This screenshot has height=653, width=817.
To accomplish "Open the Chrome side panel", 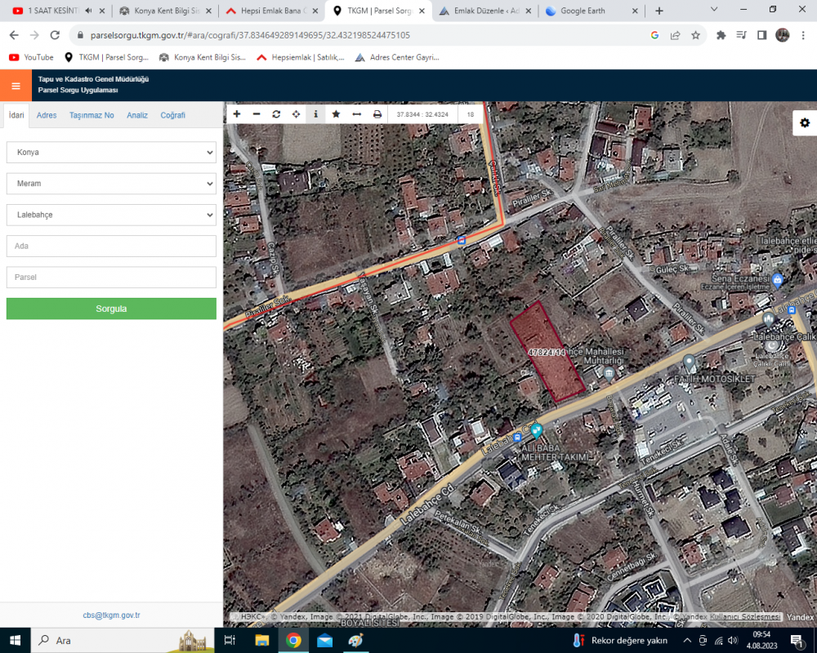I will [761, 35].
